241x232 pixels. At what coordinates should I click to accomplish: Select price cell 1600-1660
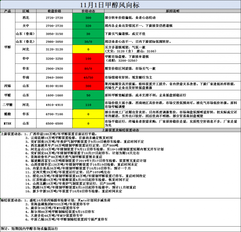(x=55, y=95)
